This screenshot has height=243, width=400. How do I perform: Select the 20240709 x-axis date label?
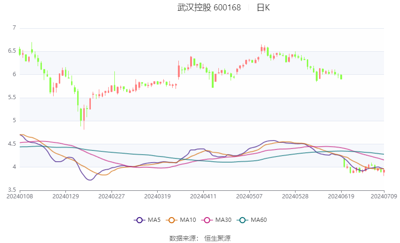[x=384, y=196]
